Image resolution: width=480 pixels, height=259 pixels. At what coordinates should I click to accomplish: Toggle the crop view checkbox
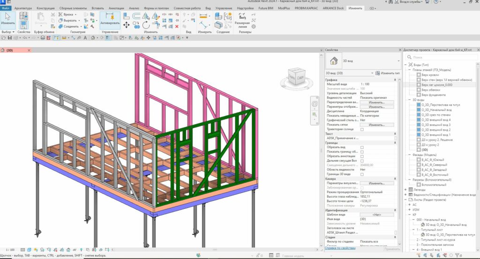pos(362,147)
